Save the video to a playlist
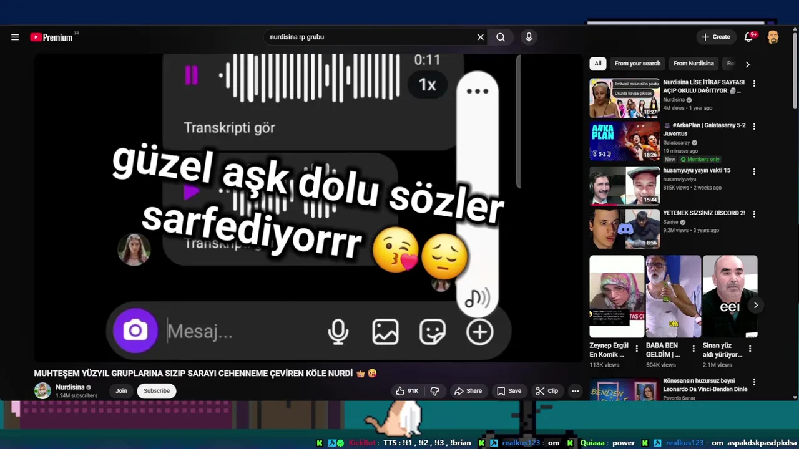 (509, 391)
